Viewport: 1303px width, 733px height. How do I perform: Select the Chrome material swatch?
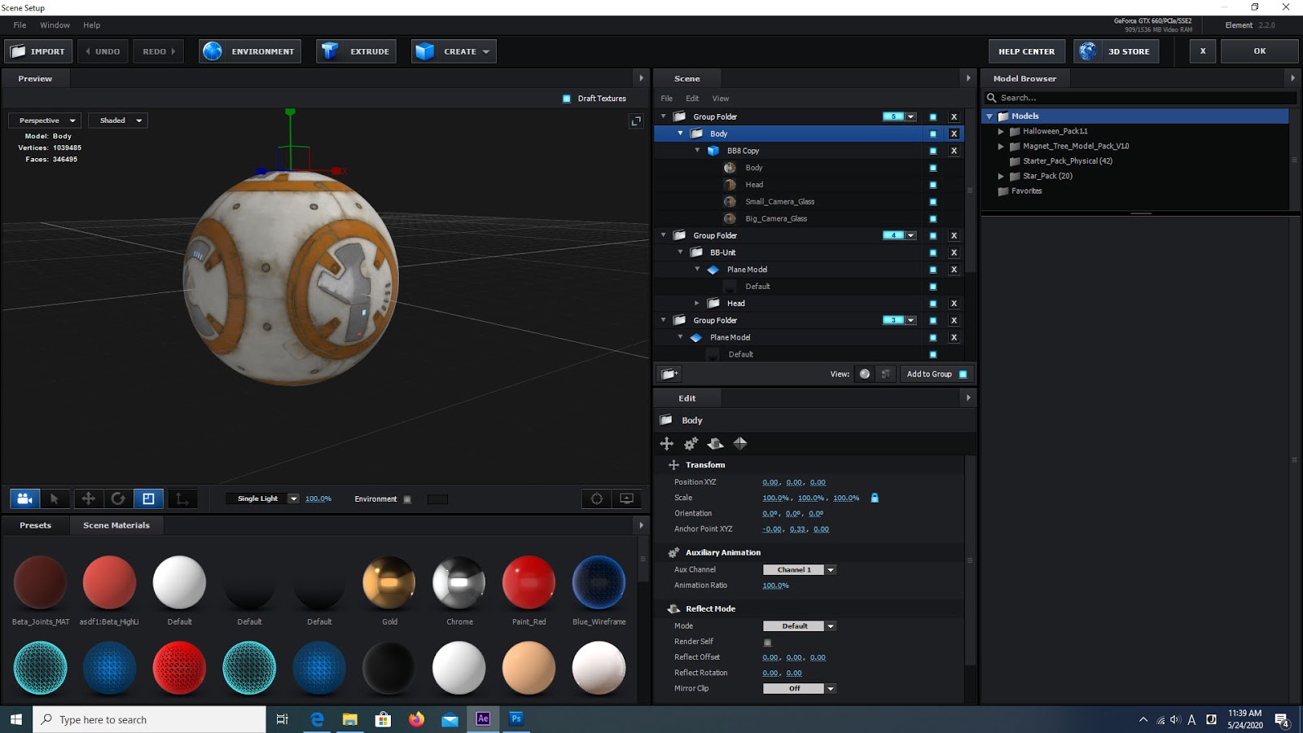(x=459, y=583)
